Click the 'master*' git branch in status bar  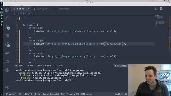pyautogui.click(x=11, y=94)
